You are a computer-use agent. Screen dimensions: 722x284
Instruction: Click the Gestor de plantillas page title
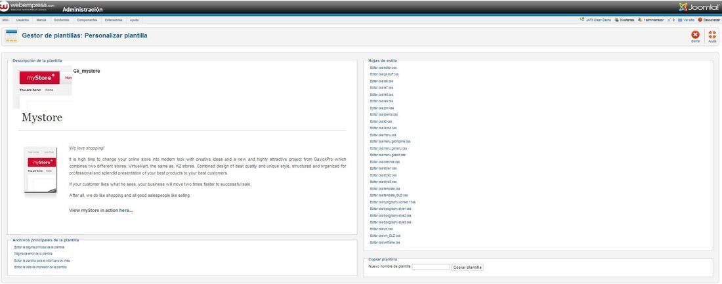(85, 35)
